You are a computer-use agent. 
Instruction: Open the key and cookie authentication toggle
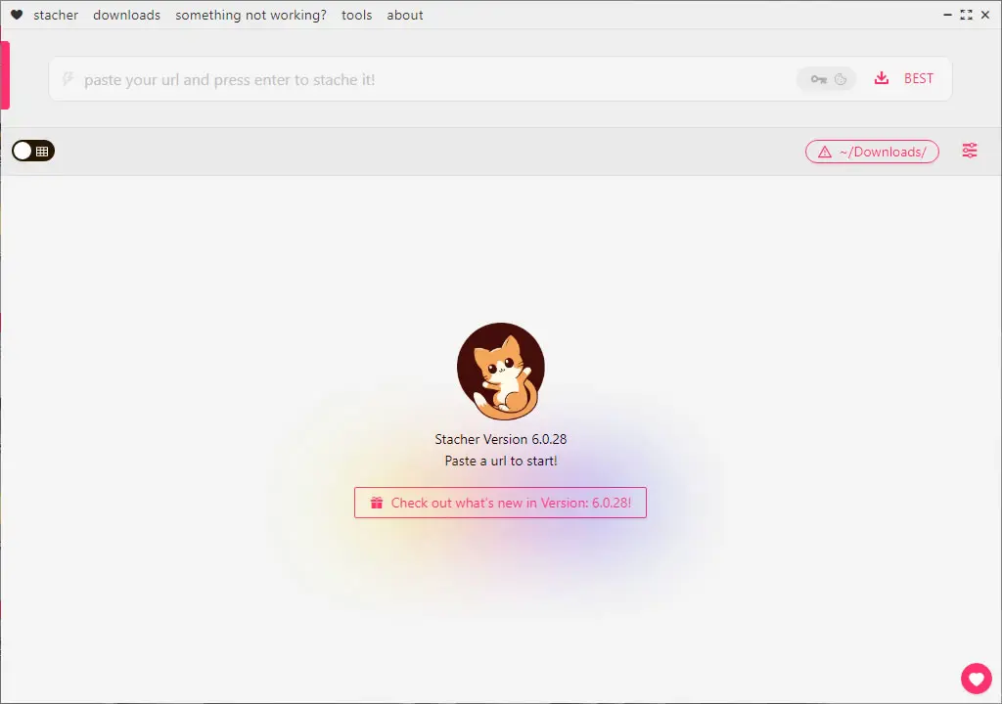tap(827, 79)
